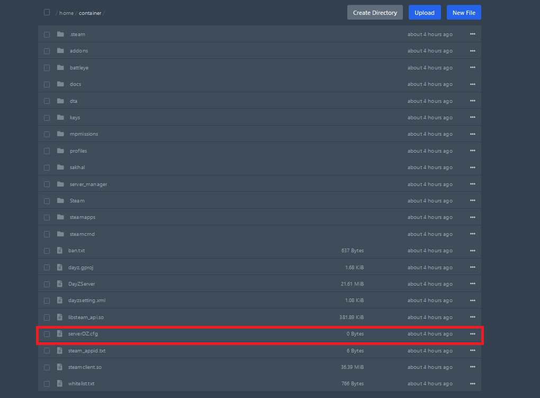Open the options menu for steamclient.so
Image resolution: width=540 pixels, height=398 pixels.
point(472,367)
